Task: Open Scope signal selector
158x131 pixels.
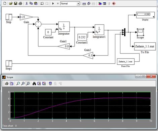Action: (60, 84)
